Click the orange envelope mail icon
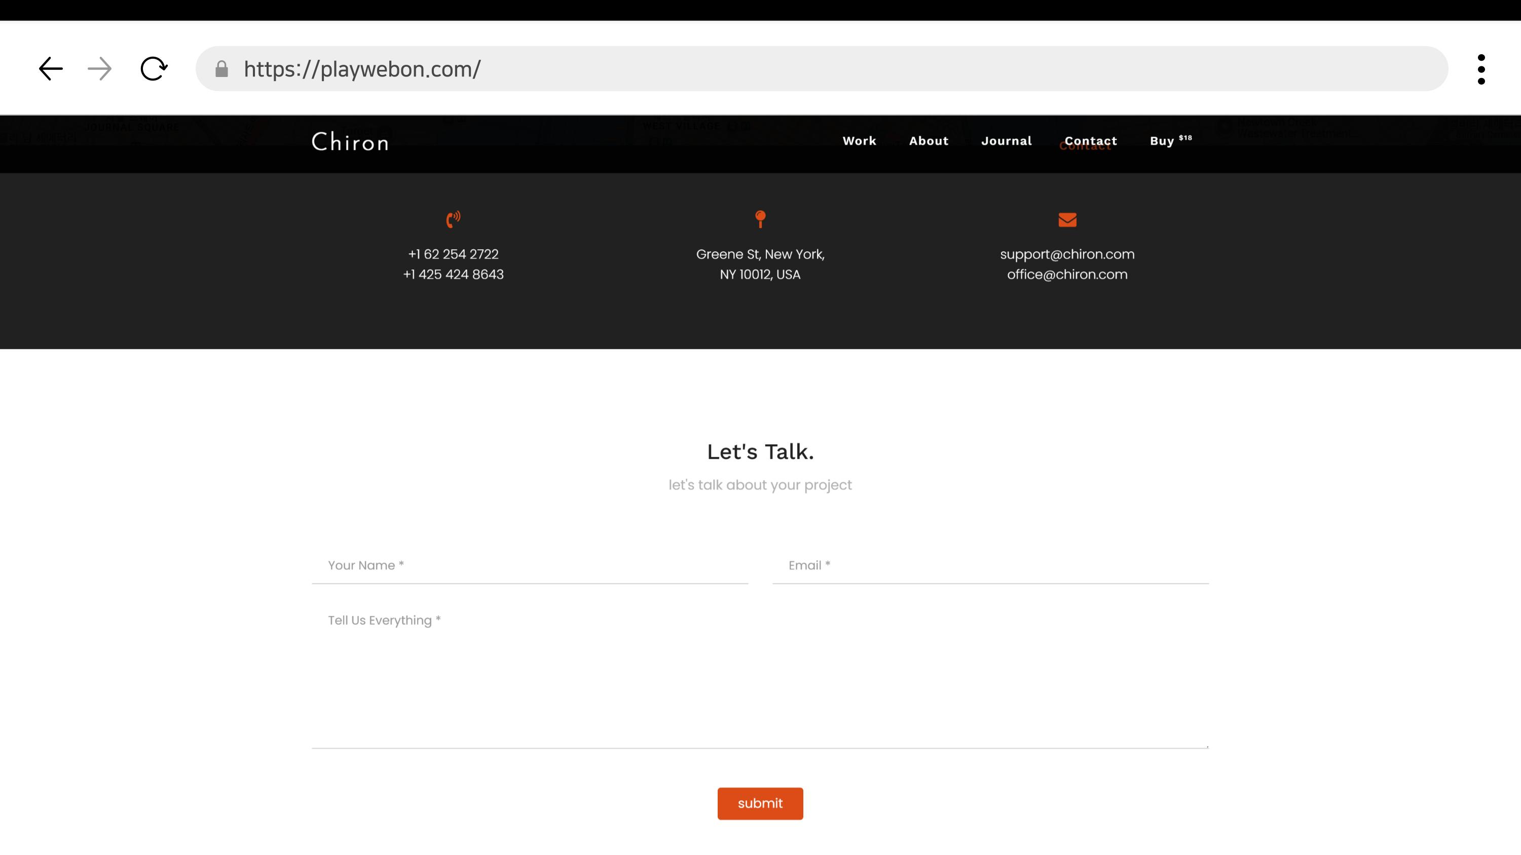Screen dimensions: 1521x855 [x=1067, y=219]
